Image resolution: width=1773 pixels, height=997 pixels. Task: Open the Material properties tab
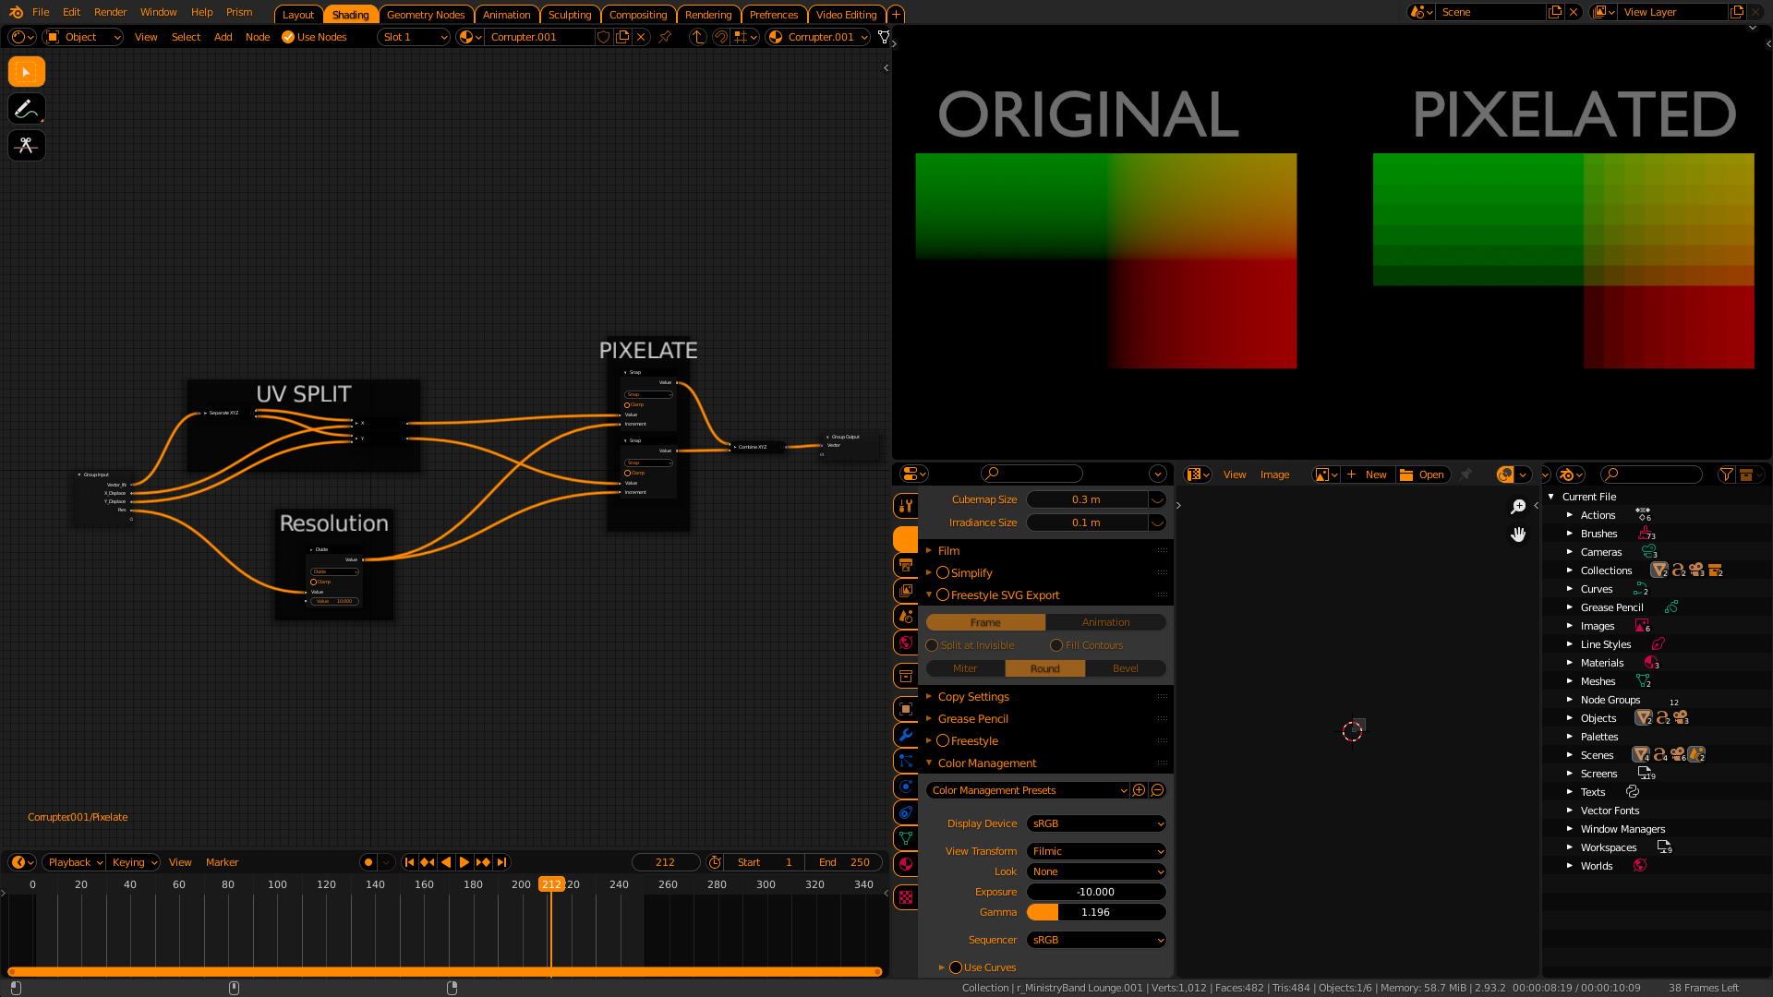point(906,864)
